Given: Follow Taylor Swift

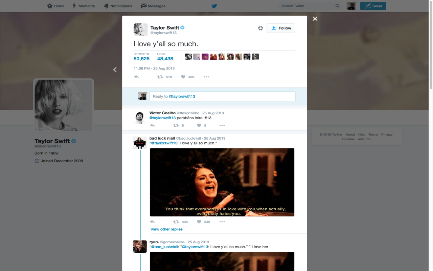Looking at the screenshot, I should [x=281, y=28].
